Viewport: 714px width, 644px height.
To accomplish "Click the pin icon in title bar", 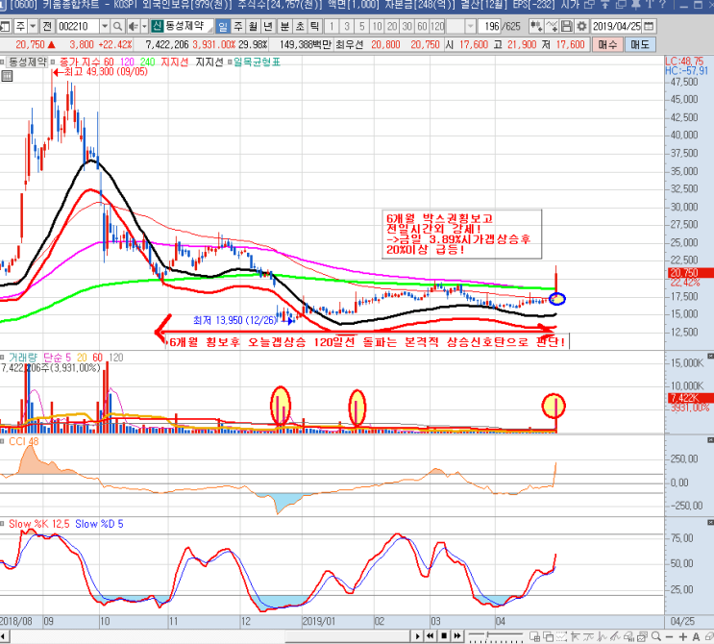I will [x=636, y=4].
